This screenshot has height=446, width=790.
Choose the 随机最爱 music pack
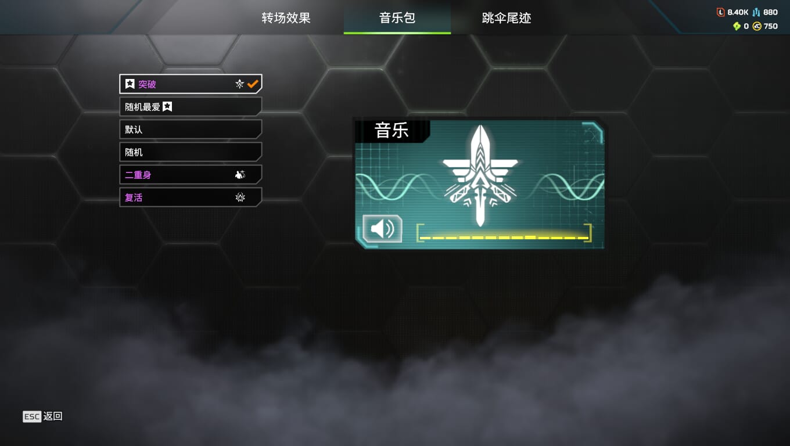click(x=191, y=107)
